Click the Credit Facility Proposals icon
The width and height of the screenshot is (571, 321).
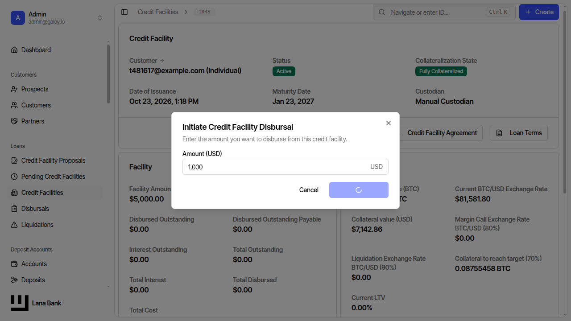click(14, 160)
